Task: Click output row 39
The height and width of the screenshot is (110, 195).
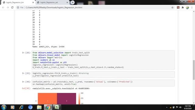Action: 36,44
